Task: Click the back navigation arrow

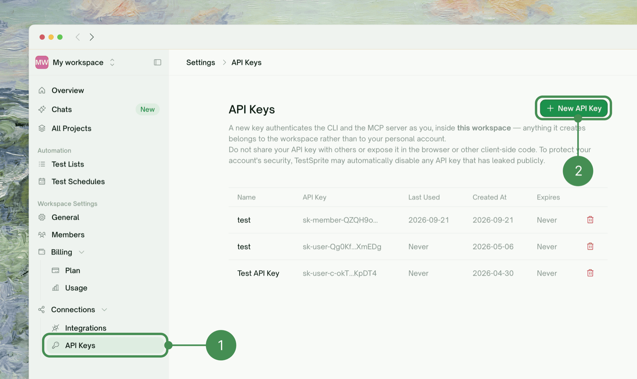Action: point(78,37)
